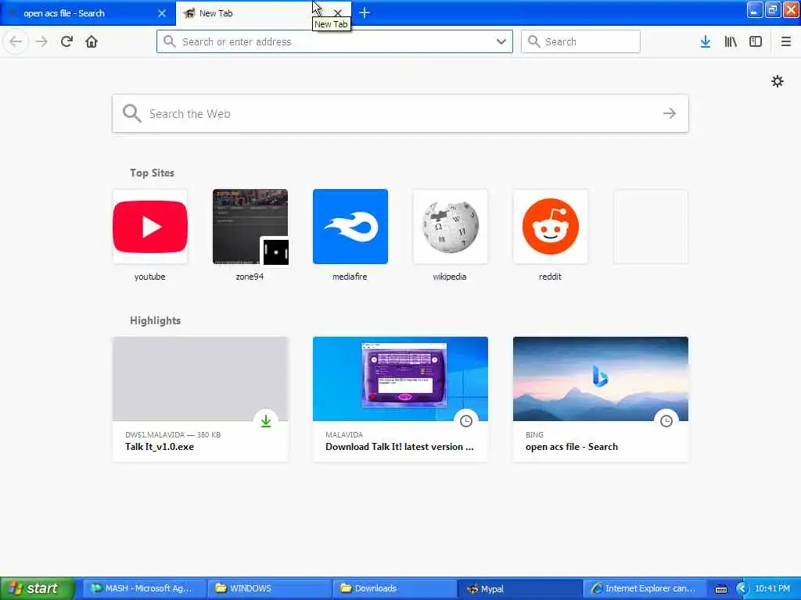Close the 'open acs file - Search' tab
Viewport: 801px width, 600px height.
tap(162, 13)
